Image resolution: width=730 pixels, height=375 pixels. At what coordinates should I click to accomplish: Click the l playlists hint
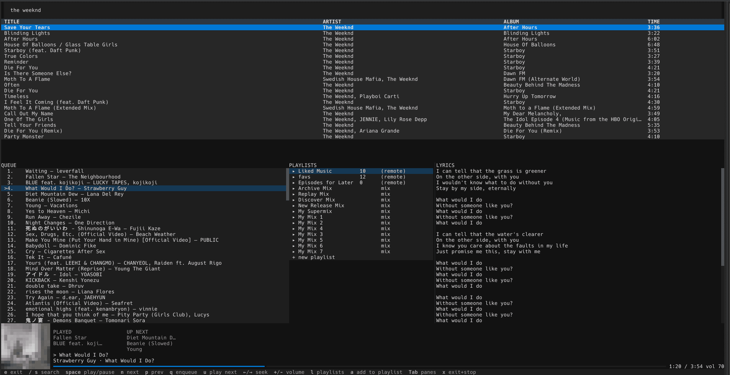[x=327, y=372]
